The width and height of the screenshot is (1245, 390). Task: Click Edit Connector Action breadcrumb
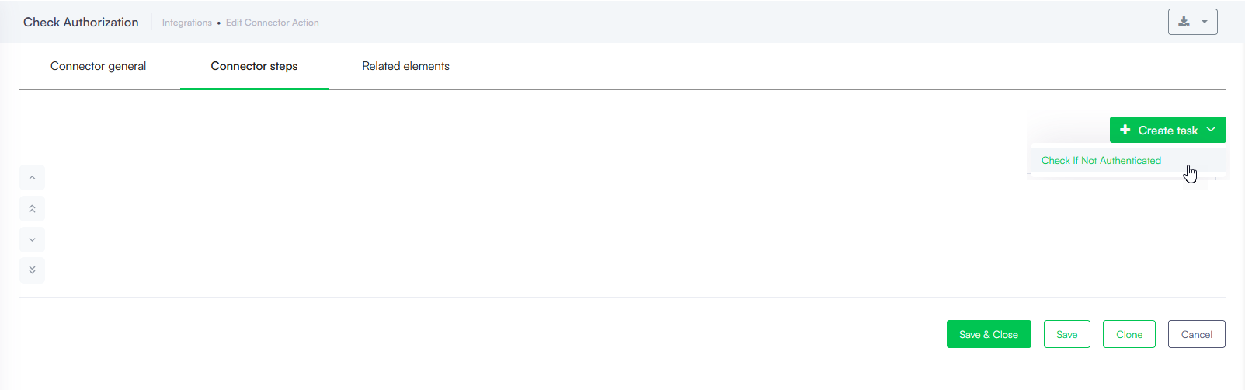click(x=273, y=23)
